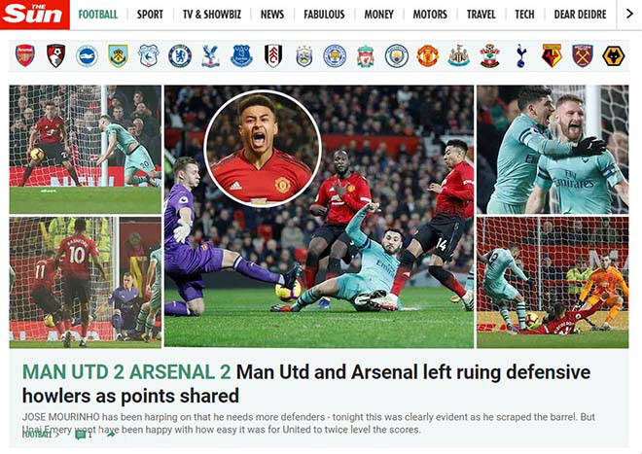
Task: Open the Arsenal players celebrating photo
Action: [553, 150]
